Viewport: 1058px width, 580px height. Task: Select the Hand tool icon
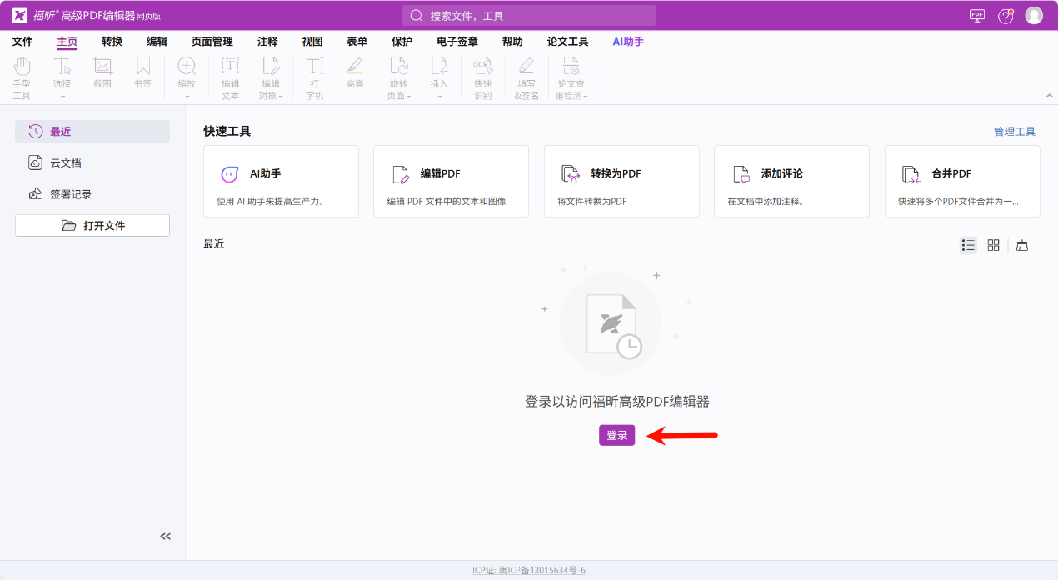(22, 67)
